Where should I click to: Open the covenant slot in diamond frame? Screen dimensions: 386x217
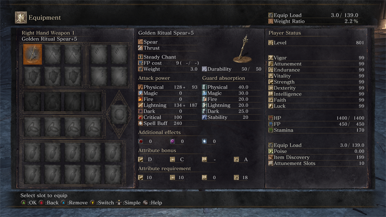pos(119,114)
